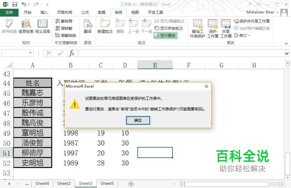Click the vertical scrollbar down arrow
Image resolution: width=291 pixels, height=188 pixels.
coord(287,177)
